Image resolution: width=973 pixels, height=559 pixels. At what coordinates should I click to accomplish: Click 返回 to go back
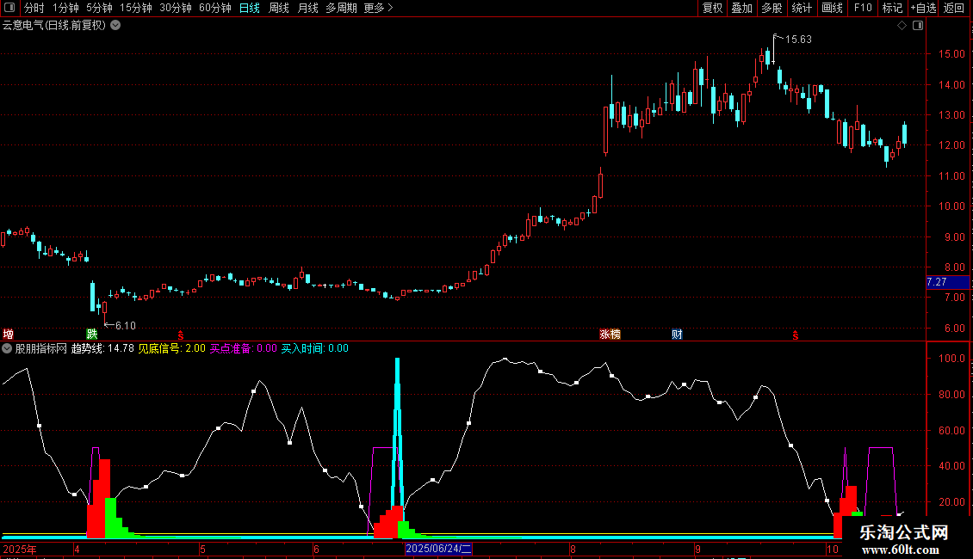click(x=954, y=8)
